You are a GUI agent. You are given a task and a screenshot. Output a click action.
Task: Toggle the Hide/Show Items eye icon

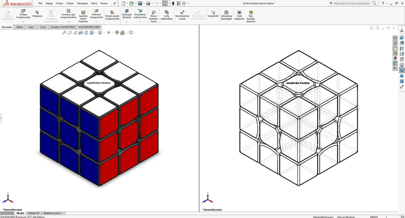tap(108, 33)
